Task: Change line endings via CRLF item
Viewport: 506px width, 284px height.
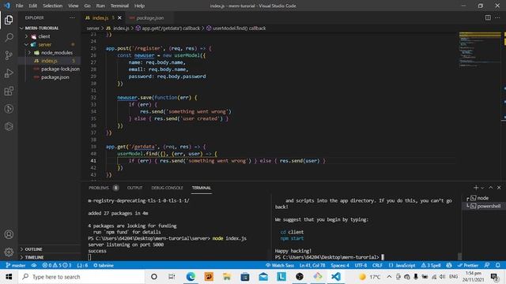Action: (377, 265)
